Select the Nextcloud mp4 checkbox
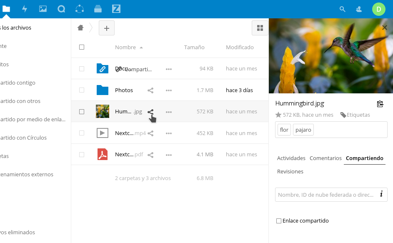 click(x=82, y=133)
